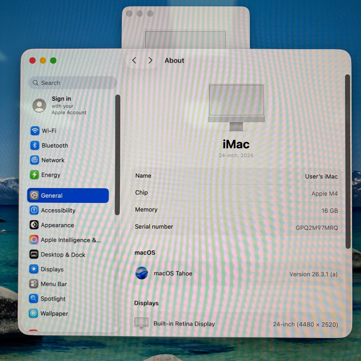Open the Accessibility icon

click(34, 210)
